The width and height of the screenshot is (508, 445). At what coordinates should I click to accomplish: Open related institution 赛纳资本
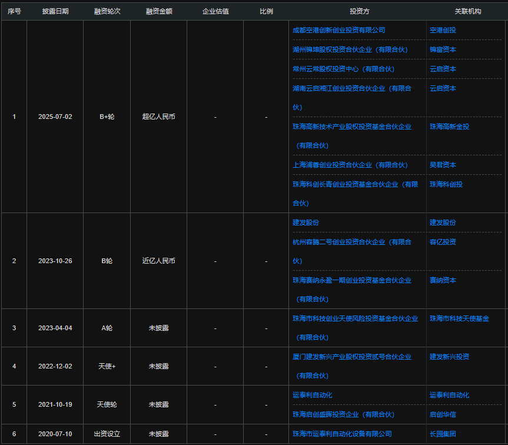[x=443, y=280]
